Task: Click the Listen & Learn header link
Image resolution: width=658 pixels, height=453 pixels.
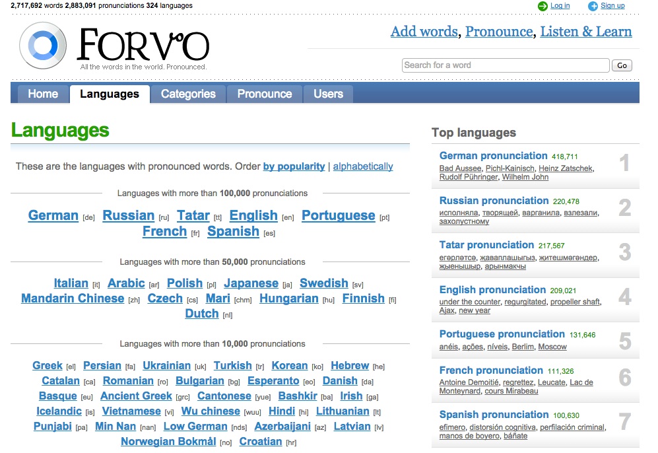Action: (x=585, y=32)
